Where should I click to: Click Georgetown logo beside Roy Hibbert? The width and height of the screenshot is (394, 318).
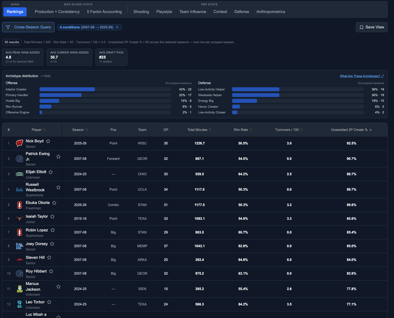coord(19,273)
